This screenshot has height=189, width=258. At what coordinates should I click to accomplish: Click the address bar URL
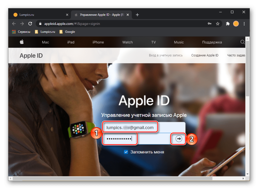72,24
